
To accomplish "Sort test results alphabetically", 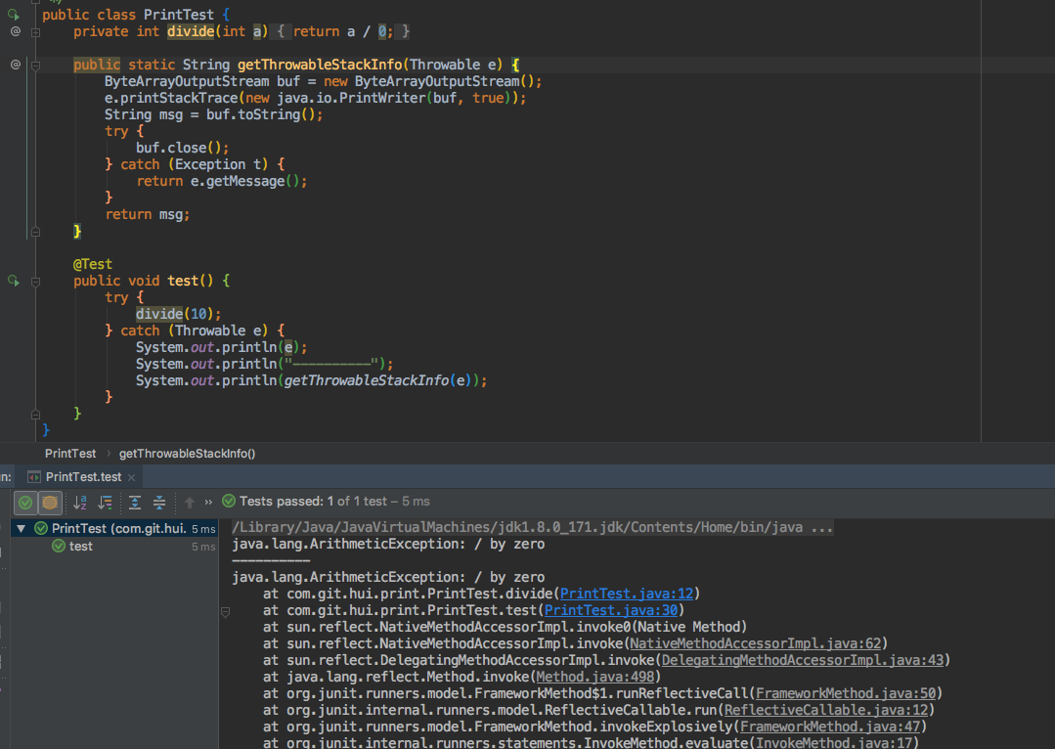I will point(81,502).
